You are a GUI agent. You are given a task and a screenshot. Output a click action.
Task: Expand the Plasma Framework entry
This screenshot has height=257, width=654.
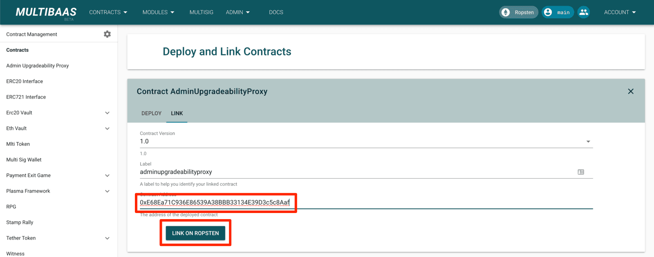pyautogui.click(x=107, y=191)
